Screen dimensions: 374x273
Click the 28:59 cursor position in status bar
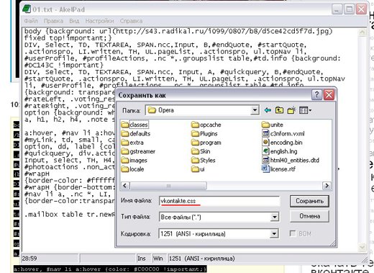click(x=29, y=259)
